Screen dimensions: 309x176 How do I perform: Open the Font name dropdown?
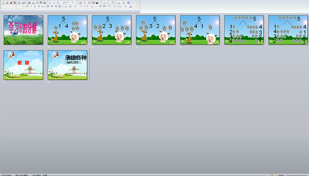15,7
